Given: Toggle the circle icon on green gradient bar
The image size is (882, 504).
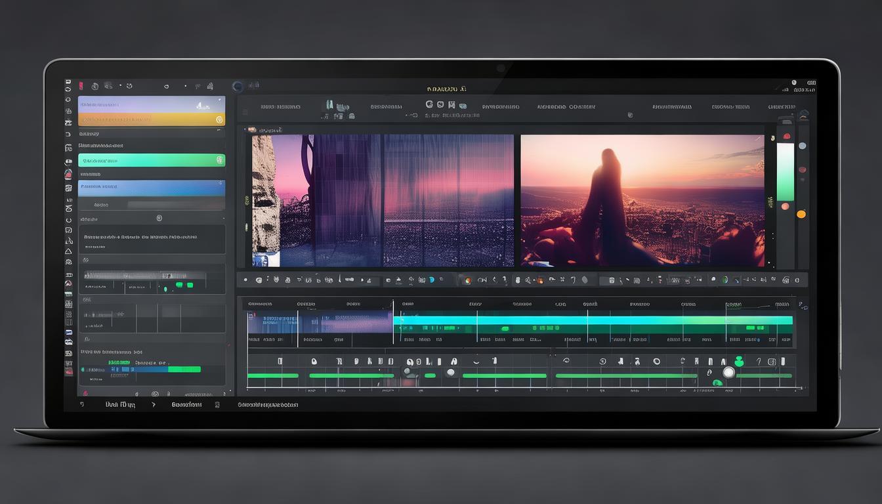Looking at the screenshot, I should point(219,160).
